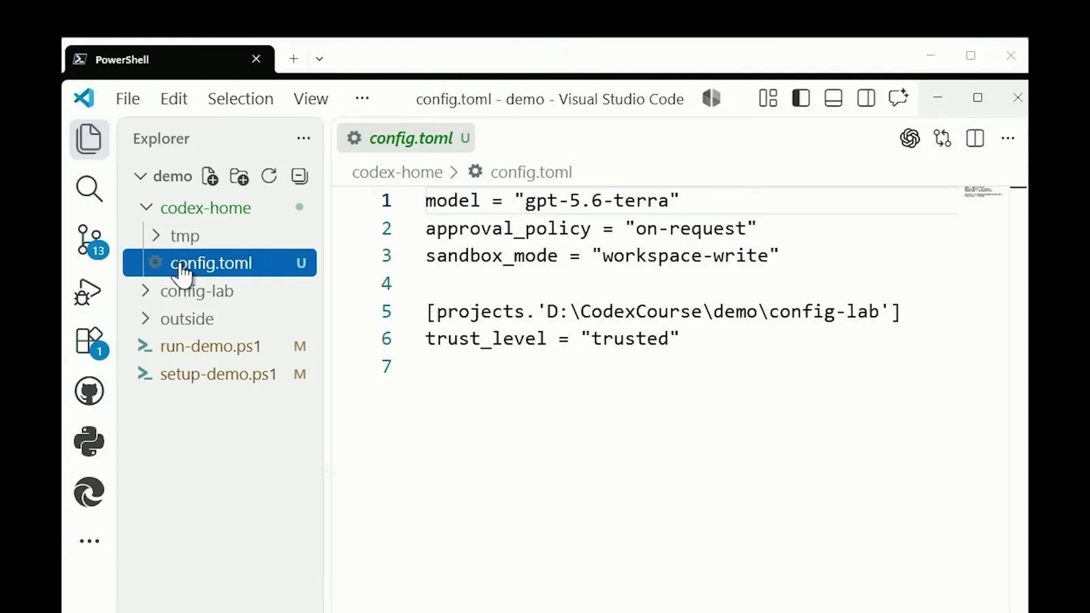This screenshot has height=613, width=1090.
Task: Select config.toml in the file tree
Action: pyautogui.click(x=219, y=263)
